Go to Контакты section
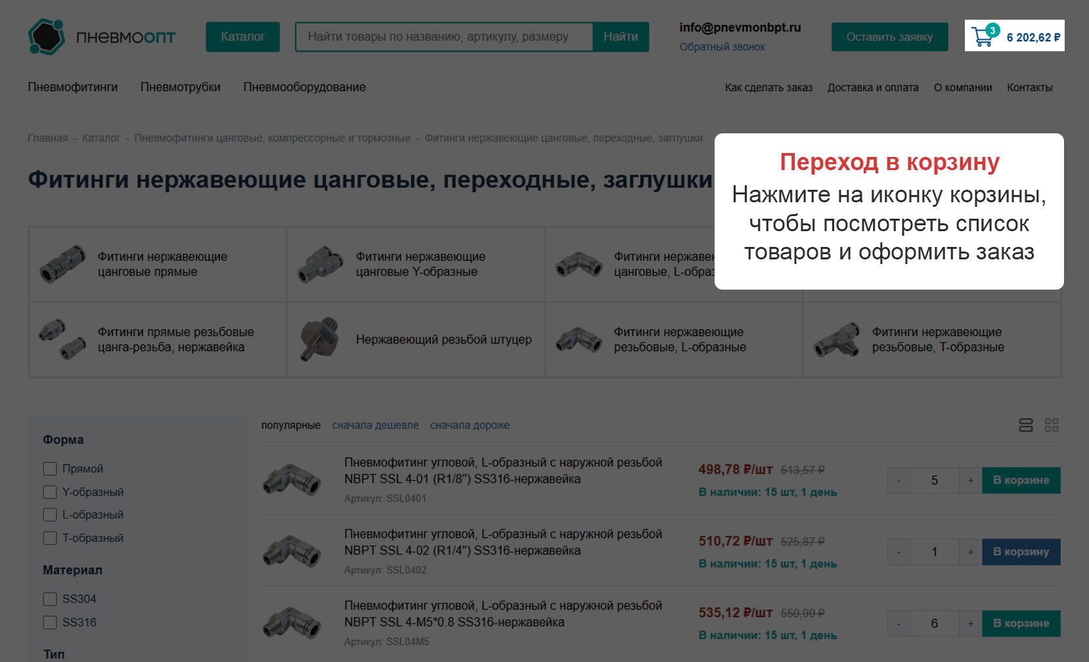 pos(1029,87)
